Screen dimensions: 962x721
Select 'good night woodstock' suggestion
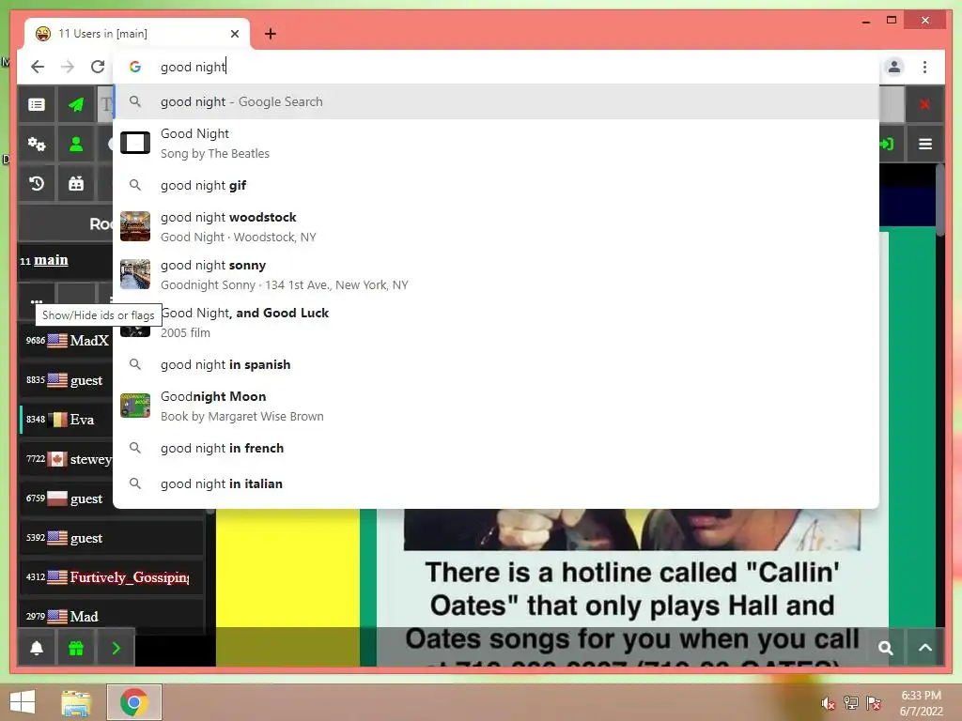496,227
